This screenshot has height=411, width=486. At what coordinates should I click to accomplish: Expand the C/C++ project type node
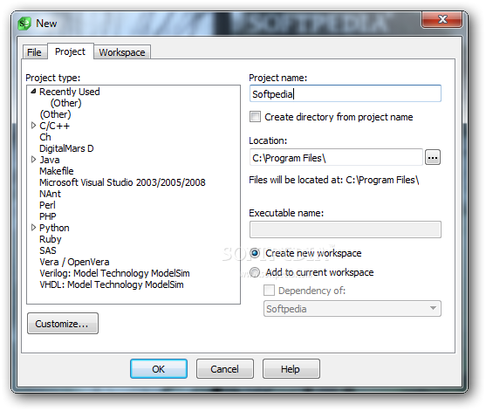33,126
